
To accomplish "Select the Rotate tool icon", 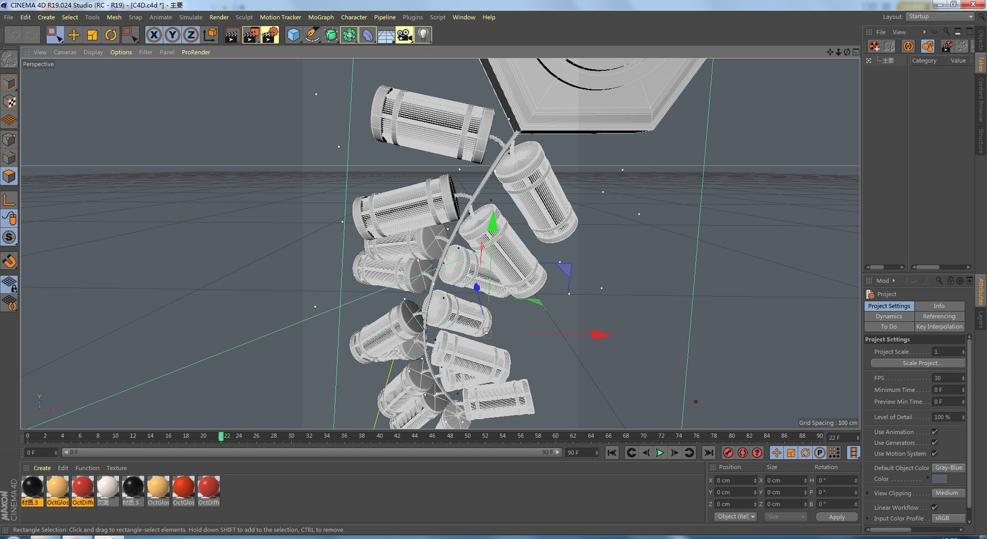I will point(111,35).
